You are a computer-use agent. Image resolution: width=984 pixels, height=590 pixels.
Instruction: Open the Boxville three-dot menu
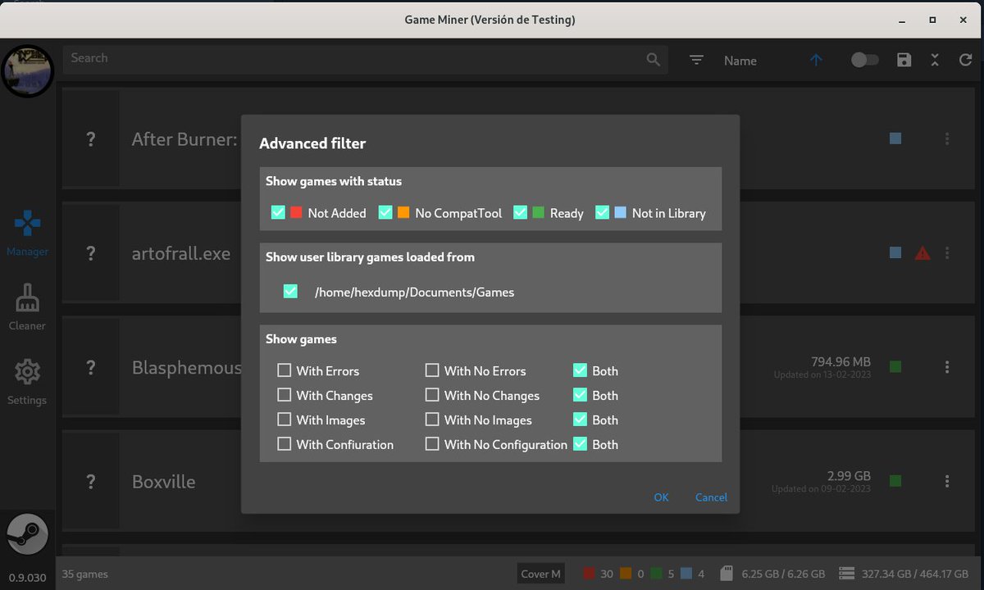pos(947,481)
